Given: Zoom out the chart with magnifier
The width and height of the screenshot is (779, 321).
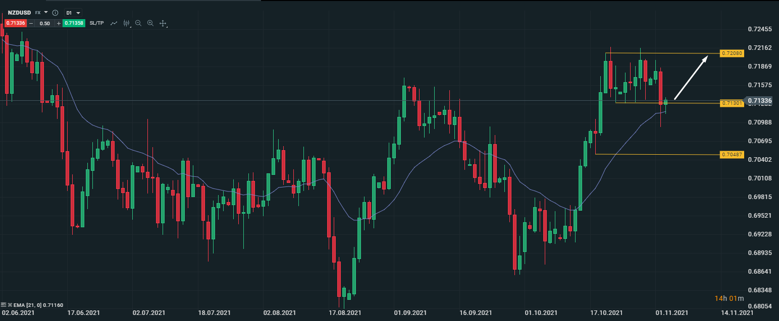Looking at the screenshot, I should (x=138, y=23).
